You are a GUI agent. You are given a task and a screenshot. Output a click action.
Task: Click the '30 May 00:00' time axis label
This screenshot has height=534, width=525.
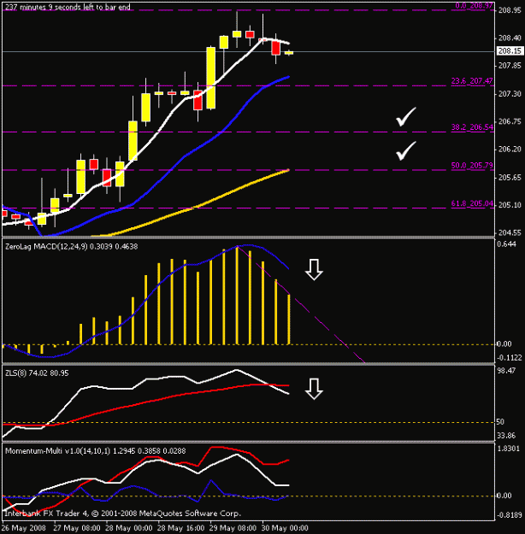pyautogui.click(x=285, y=528)
